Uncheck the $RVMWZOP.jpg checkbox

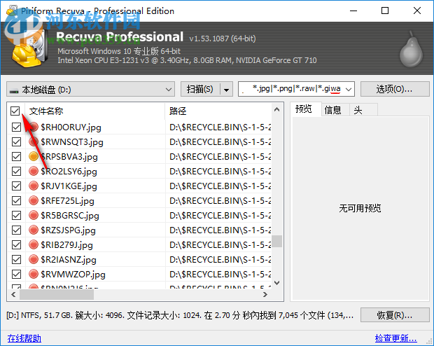16,274
